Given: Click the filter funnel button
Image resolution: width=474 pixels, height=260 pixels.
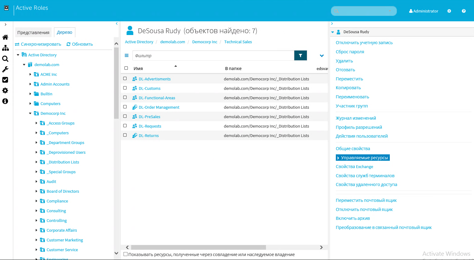Looking at the screenshot, I should [300, 55].
